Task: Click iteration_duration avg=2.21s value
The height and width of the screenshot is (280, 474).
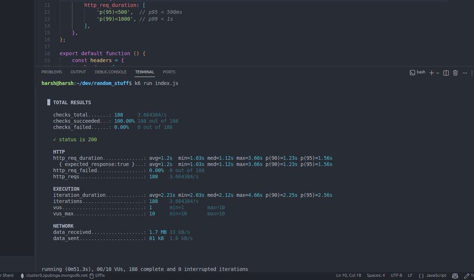Action: pyautogui.click(x=162, y=195)
